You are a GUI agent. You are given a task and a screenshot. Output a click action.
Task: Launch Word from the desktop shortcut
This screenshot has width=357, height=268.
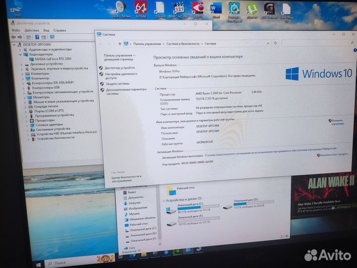click(216, 10)
